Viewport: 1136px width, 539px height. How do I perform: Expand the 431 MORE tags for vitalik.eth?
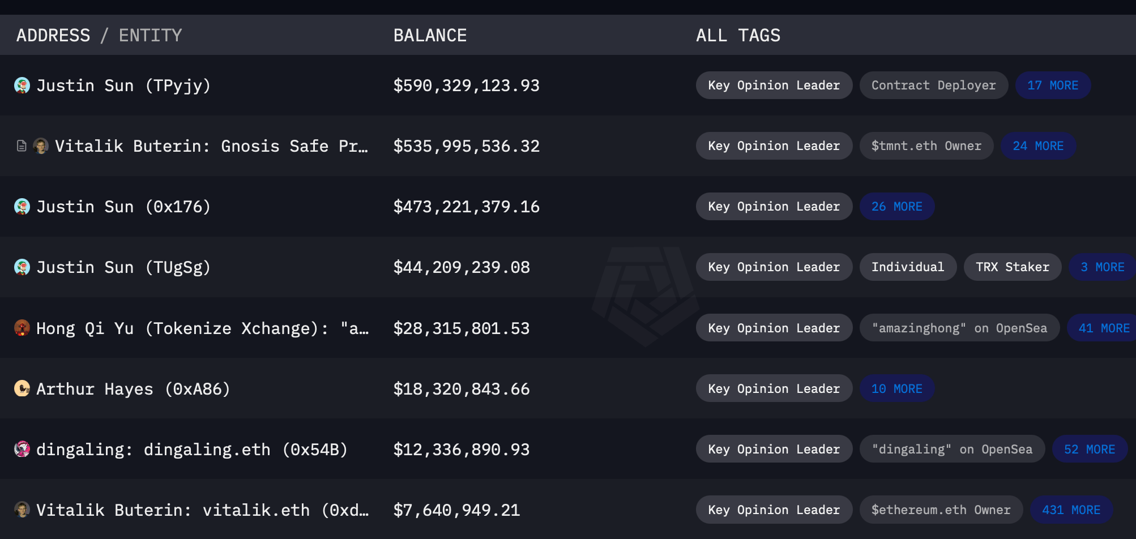(1071, 509)
